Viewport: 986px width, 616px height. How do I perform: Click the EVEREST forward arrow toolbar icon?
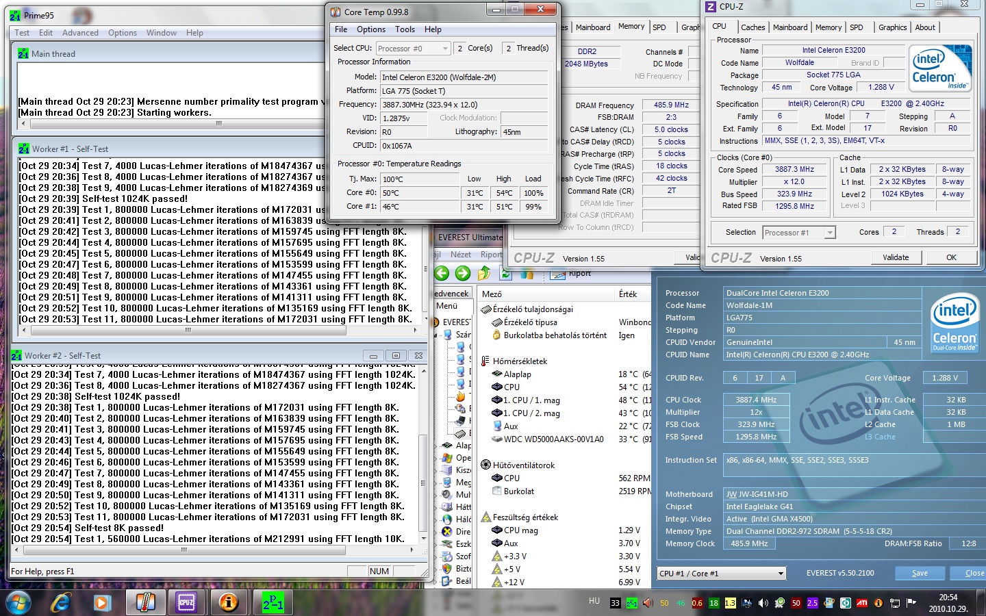pyautogui.click(x=463, y=274)
